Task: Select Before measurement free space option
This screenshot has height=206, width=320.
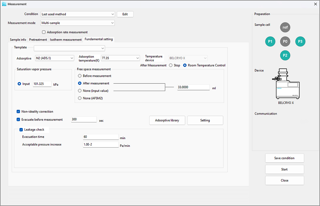Action: 79,76
